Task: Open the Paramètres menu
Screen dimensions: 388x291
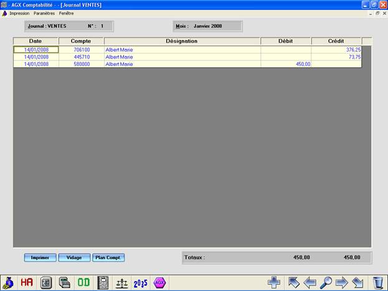Action: [44, 13]
